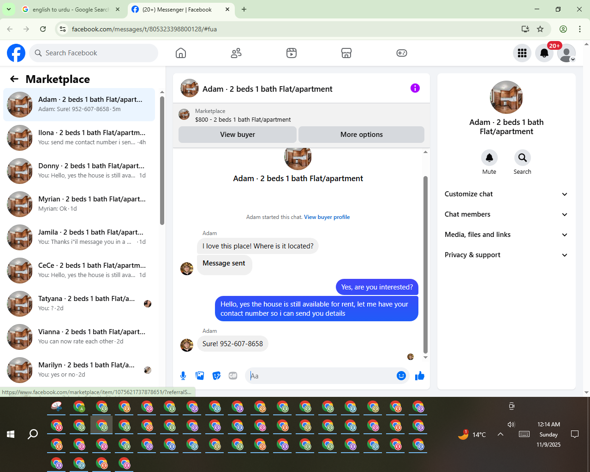This screenshot has width=590, height=472.
Task: Open Chrome profile icon in toolbar
Action: (563, 29)
